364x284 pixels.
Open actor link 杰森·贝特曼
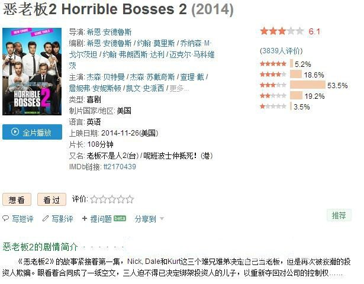point(105,77)
